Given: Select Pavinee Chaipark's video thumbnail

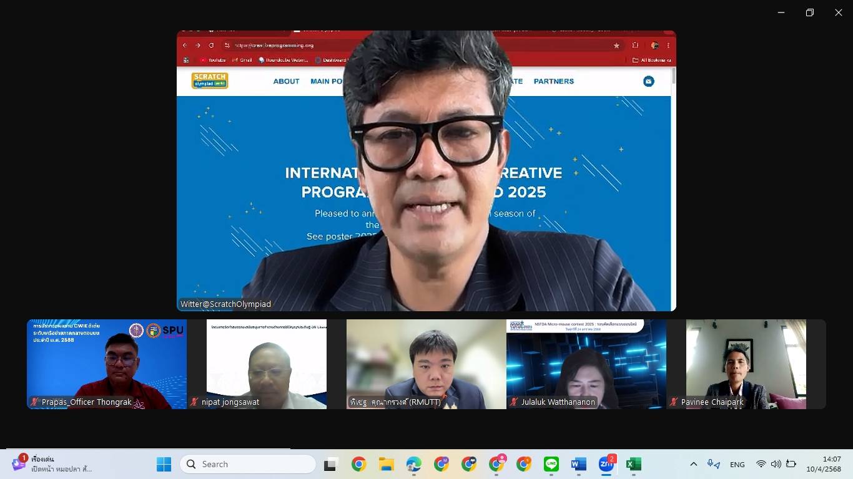Looking at the screenshot, I should click(746, 364).
